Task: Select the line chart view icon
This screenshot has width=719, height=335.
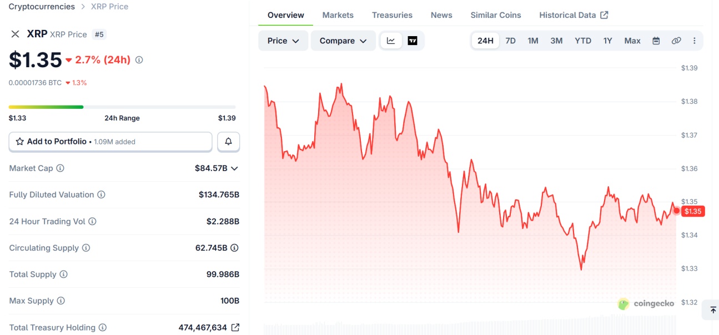Action: pyautogui.click(x=391, y=41)
